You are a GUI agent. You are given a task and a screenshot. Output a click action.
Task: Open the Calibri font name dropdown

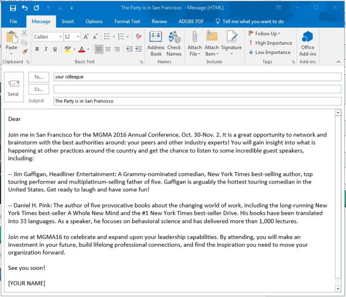point(60,36)
